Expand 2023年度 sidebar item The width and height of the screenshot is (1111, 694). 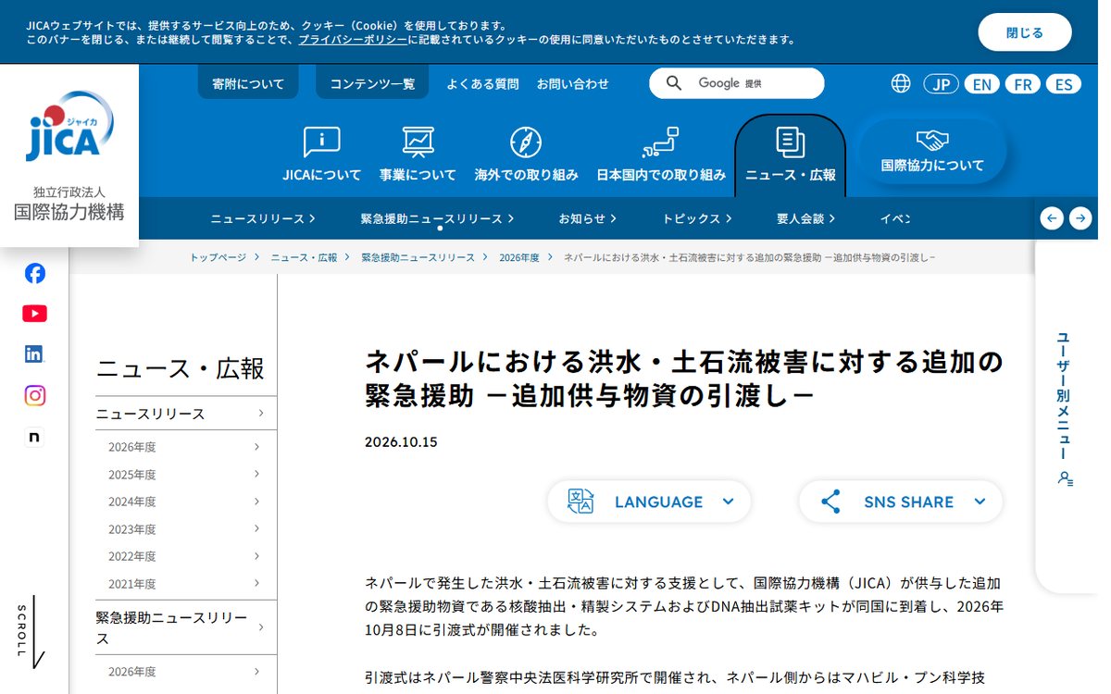[186, 529]
